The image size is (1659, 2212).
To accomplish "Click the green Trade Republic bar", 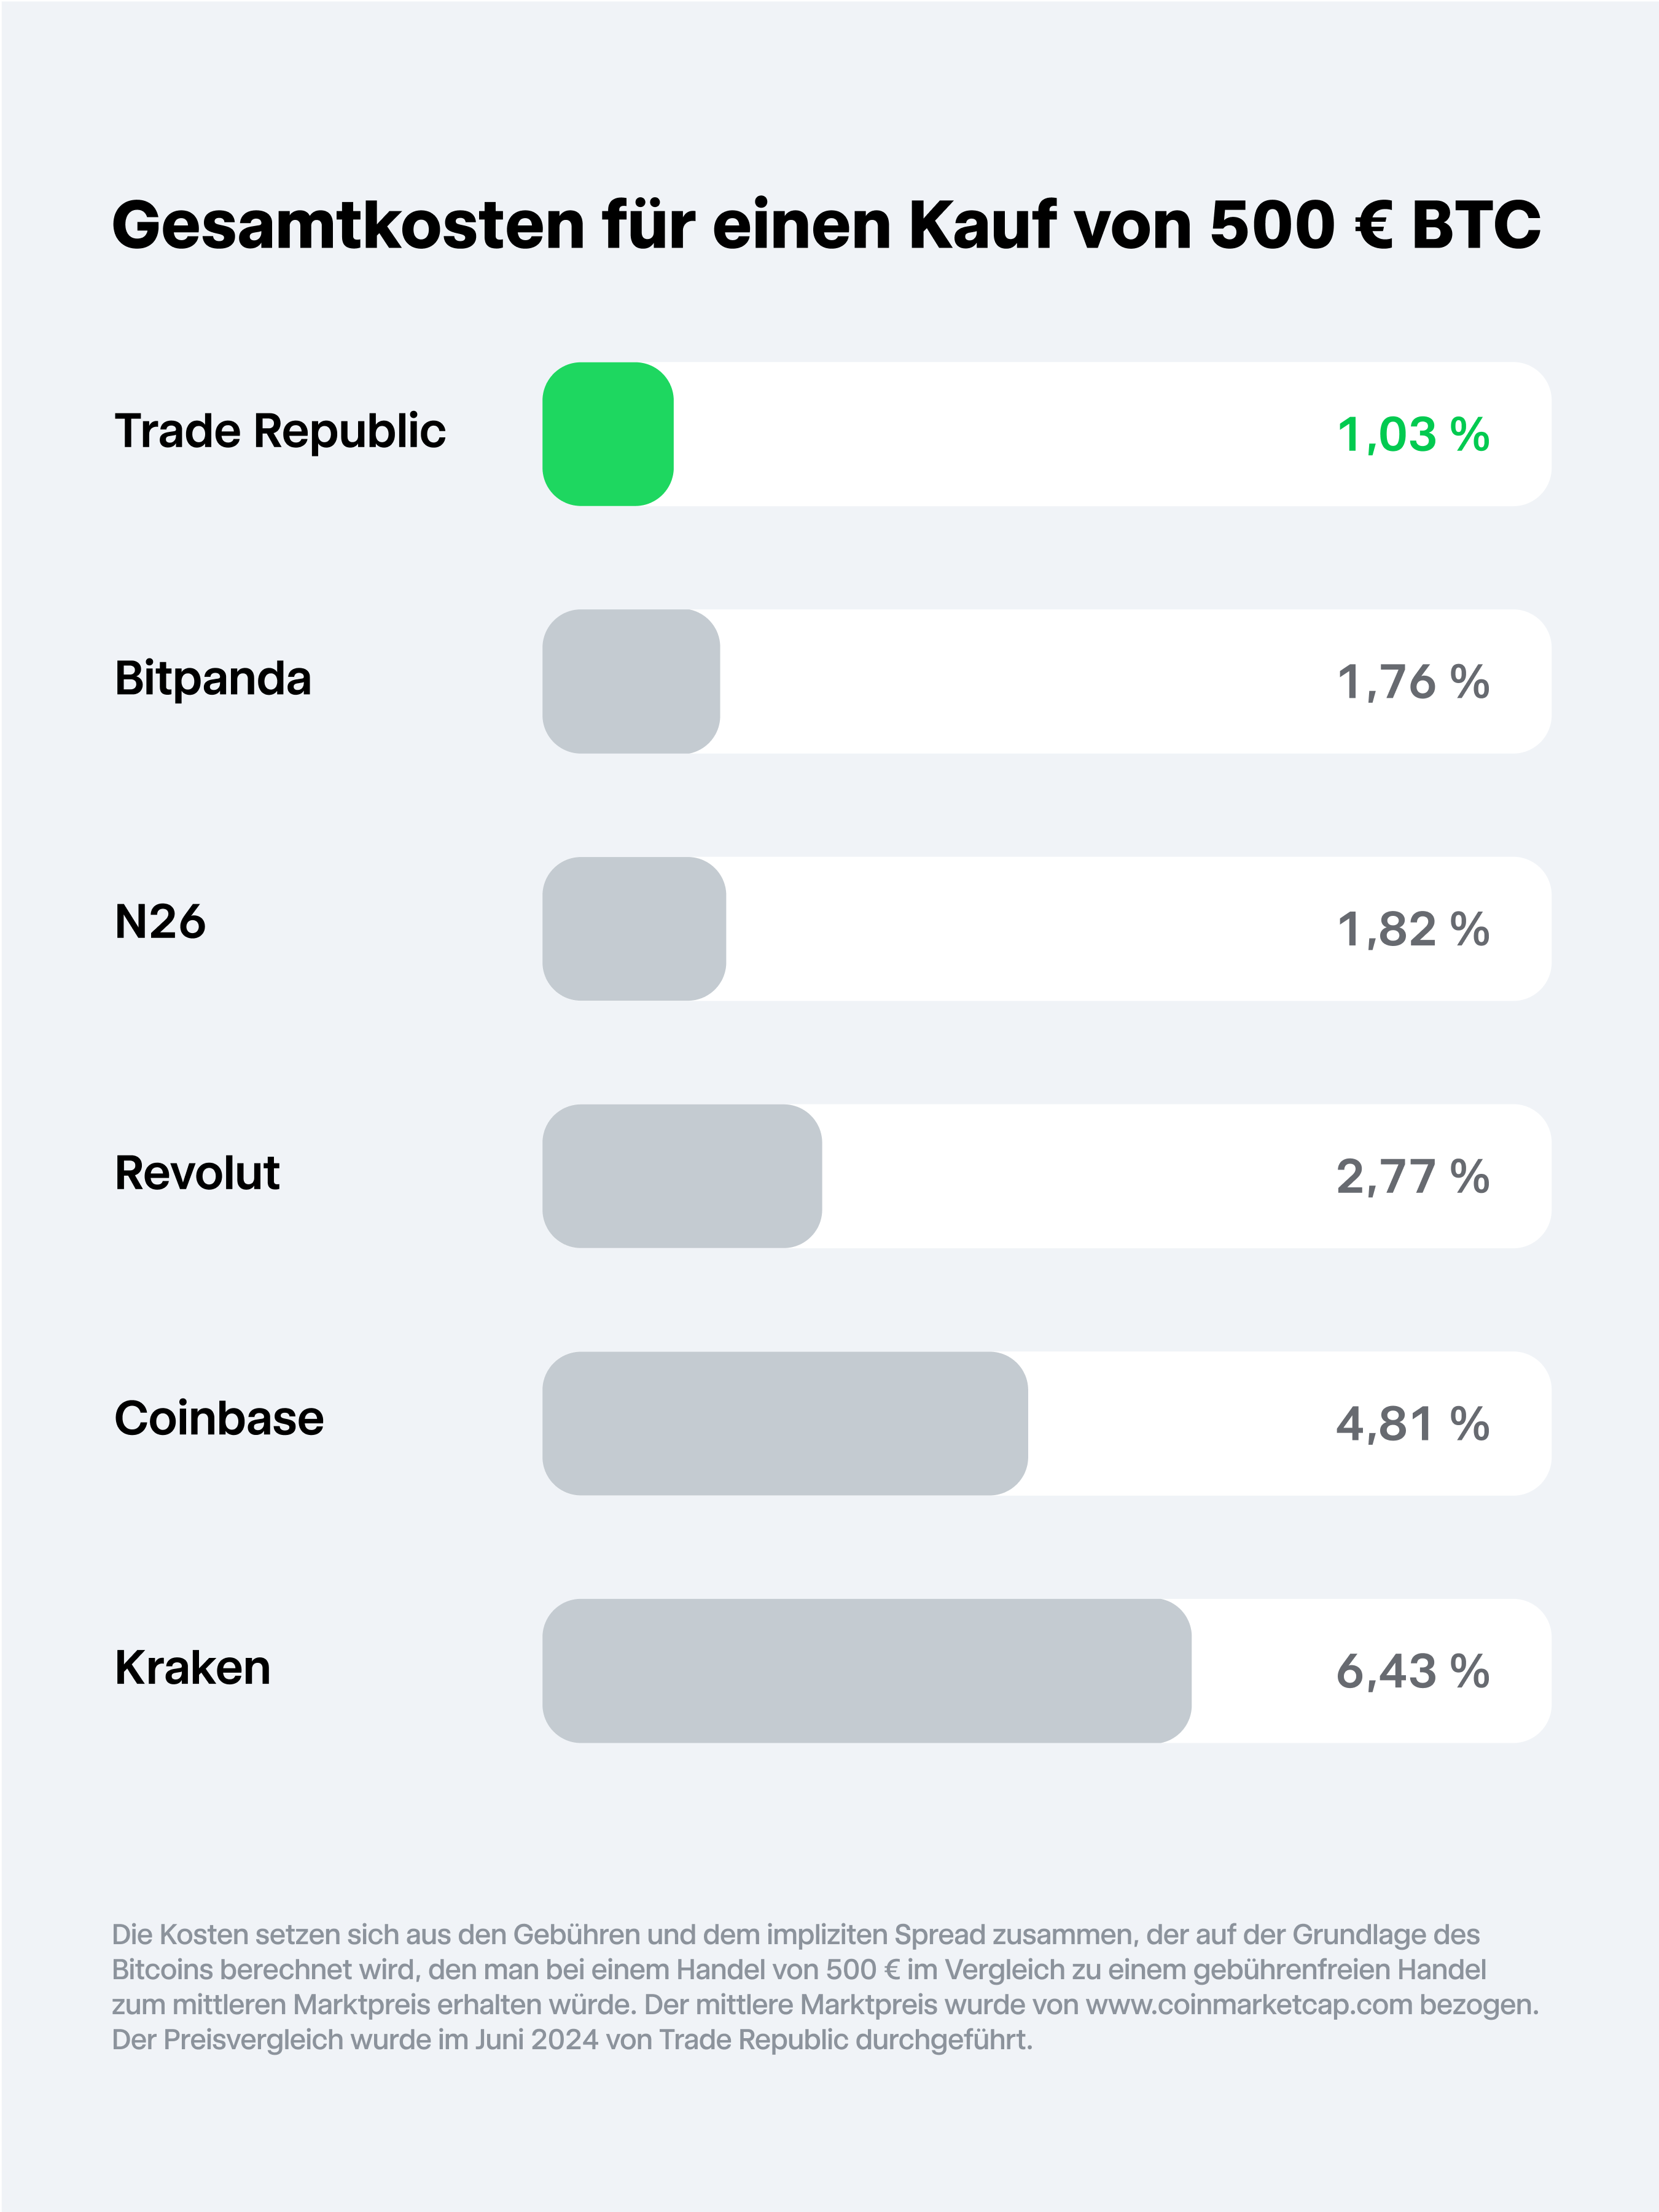I will (608, 434).
